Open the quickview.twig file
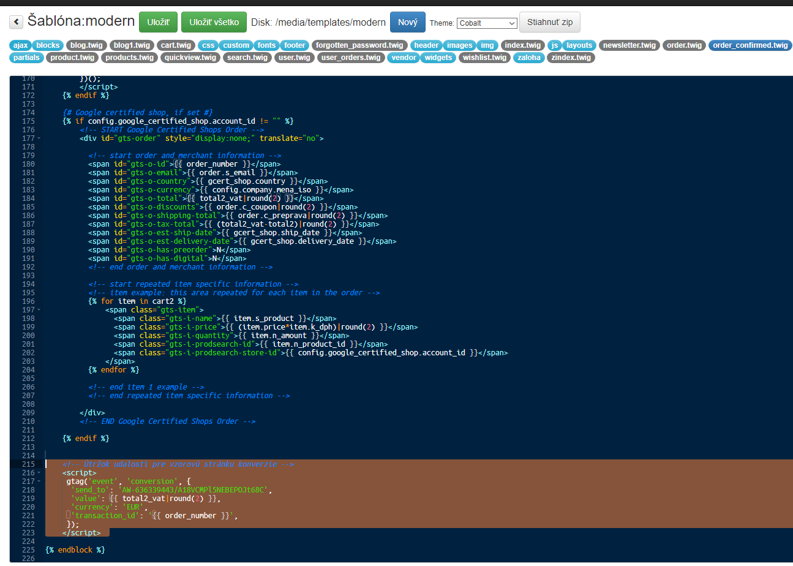Viewport: 793px width, 566px height. tap(190, 58)
